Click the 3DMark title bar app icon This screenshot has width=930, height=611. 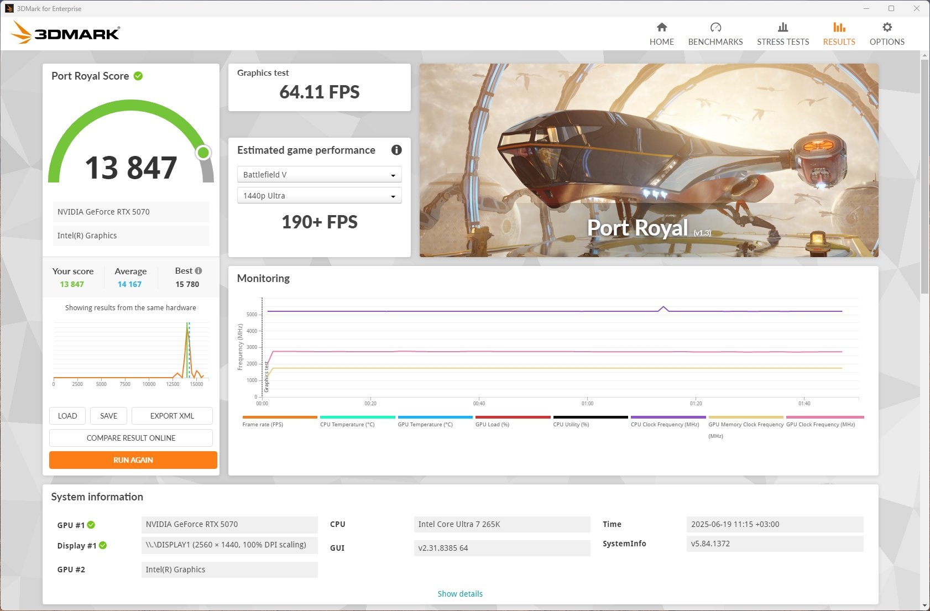click(9, 8)
